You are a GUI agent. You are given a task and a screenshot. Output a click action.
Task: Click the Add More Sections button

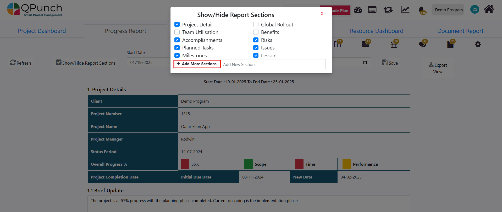pos(197,64)
